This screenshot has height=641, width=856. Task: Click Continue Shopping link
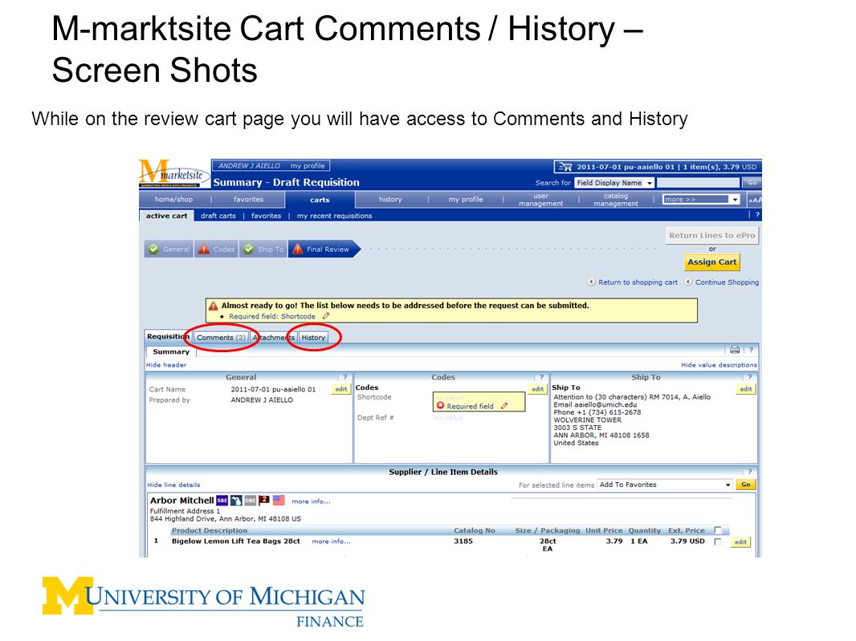click(727, 282)
